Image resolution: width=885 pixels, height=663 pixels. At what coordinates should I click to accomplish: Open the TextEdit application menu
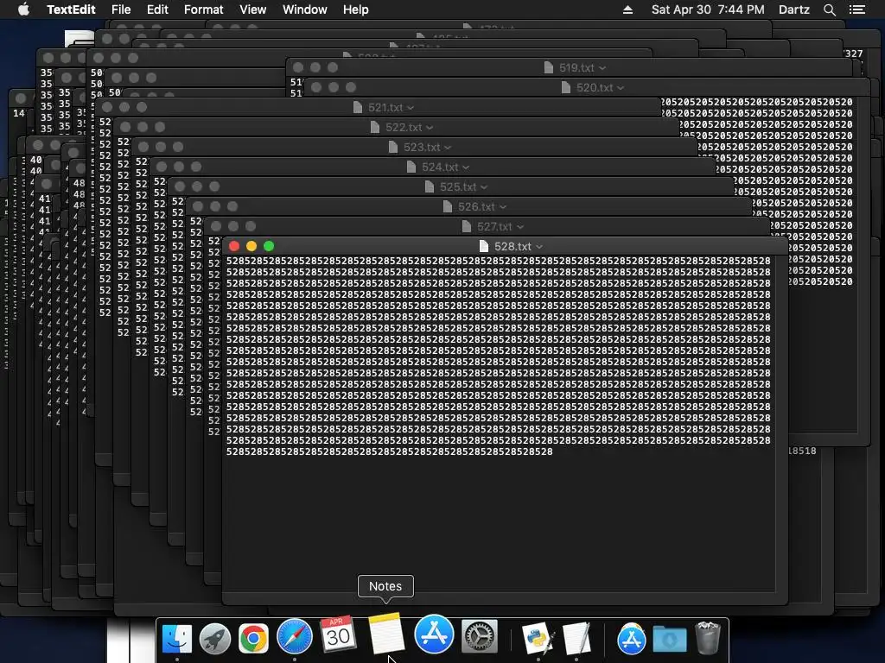[x=71, y=9]
